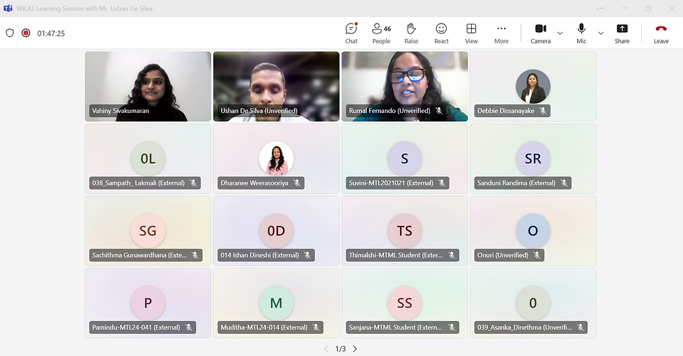Open the More actions menu

pos(501,33)
